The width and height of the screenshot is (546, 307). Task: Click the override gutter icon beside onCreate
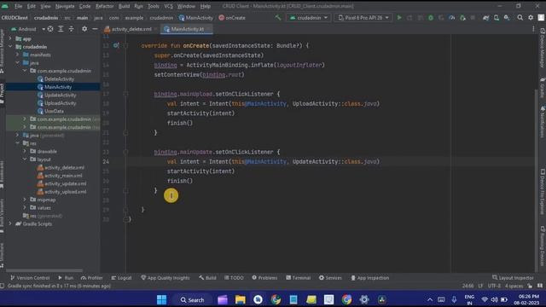116,45
